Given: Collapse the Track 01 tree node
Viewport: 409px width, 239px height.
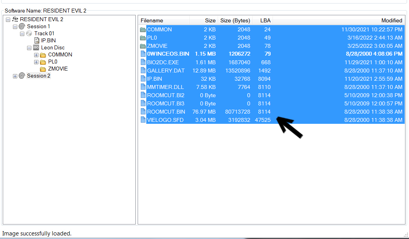Looking at the screenshot, I should coord(22,34).
